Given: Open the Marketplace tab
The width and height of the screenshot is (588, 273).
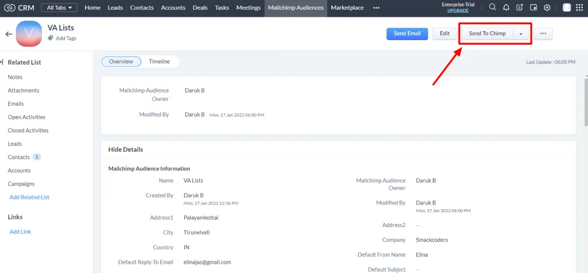Looking at the screenshot, I should click(347, 8).
